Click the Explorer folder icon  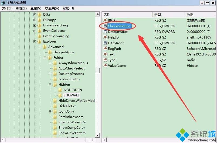pos(40,41)
